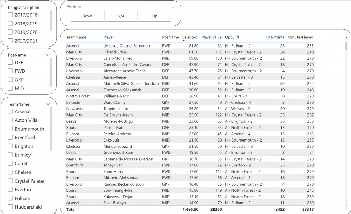Click PosName slicer scrollbar
351x214 pixels.
(51, 72)
